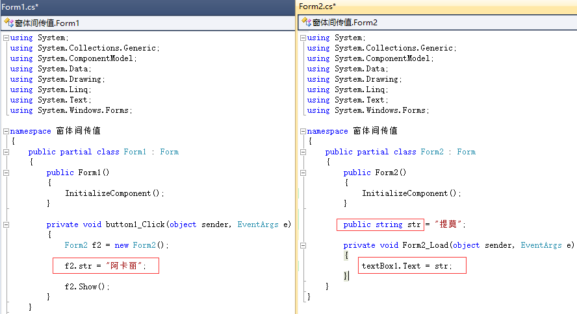The image size is (577, 314).
Task: Click the Form2 f2 = new Form2(); line
Action: [117, 245]
